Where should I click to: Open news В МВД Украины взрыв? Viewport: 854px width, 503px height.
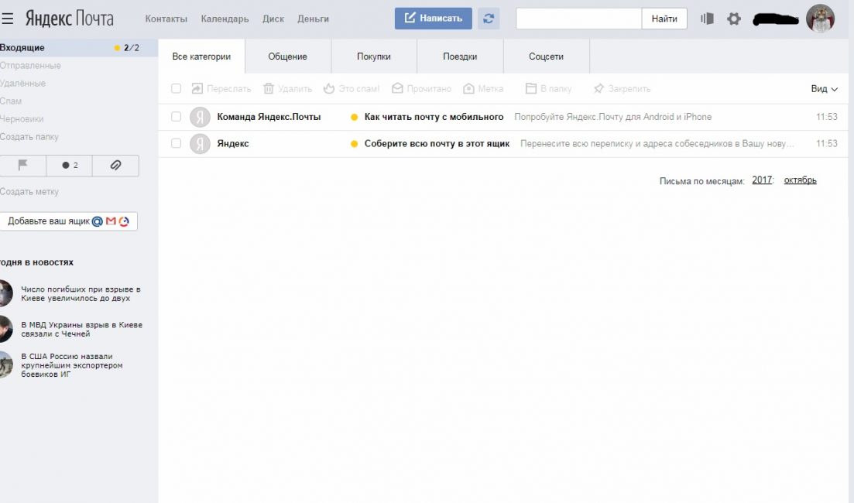(x=82, y=330)
